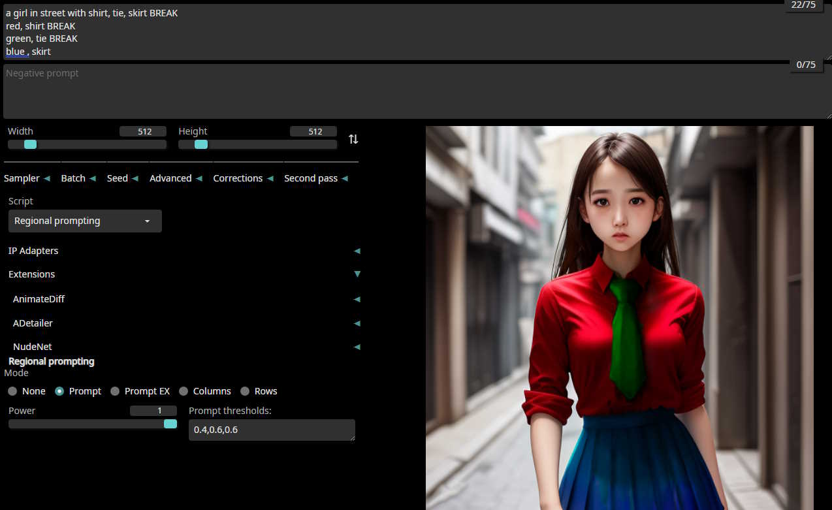Screen dimensions: 832x510
Task: Open the Script dropdown showing Regional prompting
Action: (x=85, y=221)
